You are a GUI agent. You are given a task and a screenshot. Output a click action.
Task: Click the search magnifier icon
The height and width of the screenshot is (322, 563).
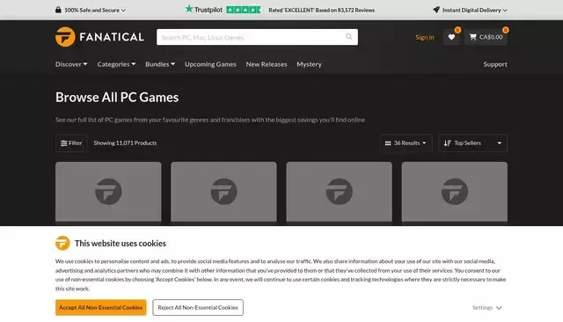pos(348,37)
